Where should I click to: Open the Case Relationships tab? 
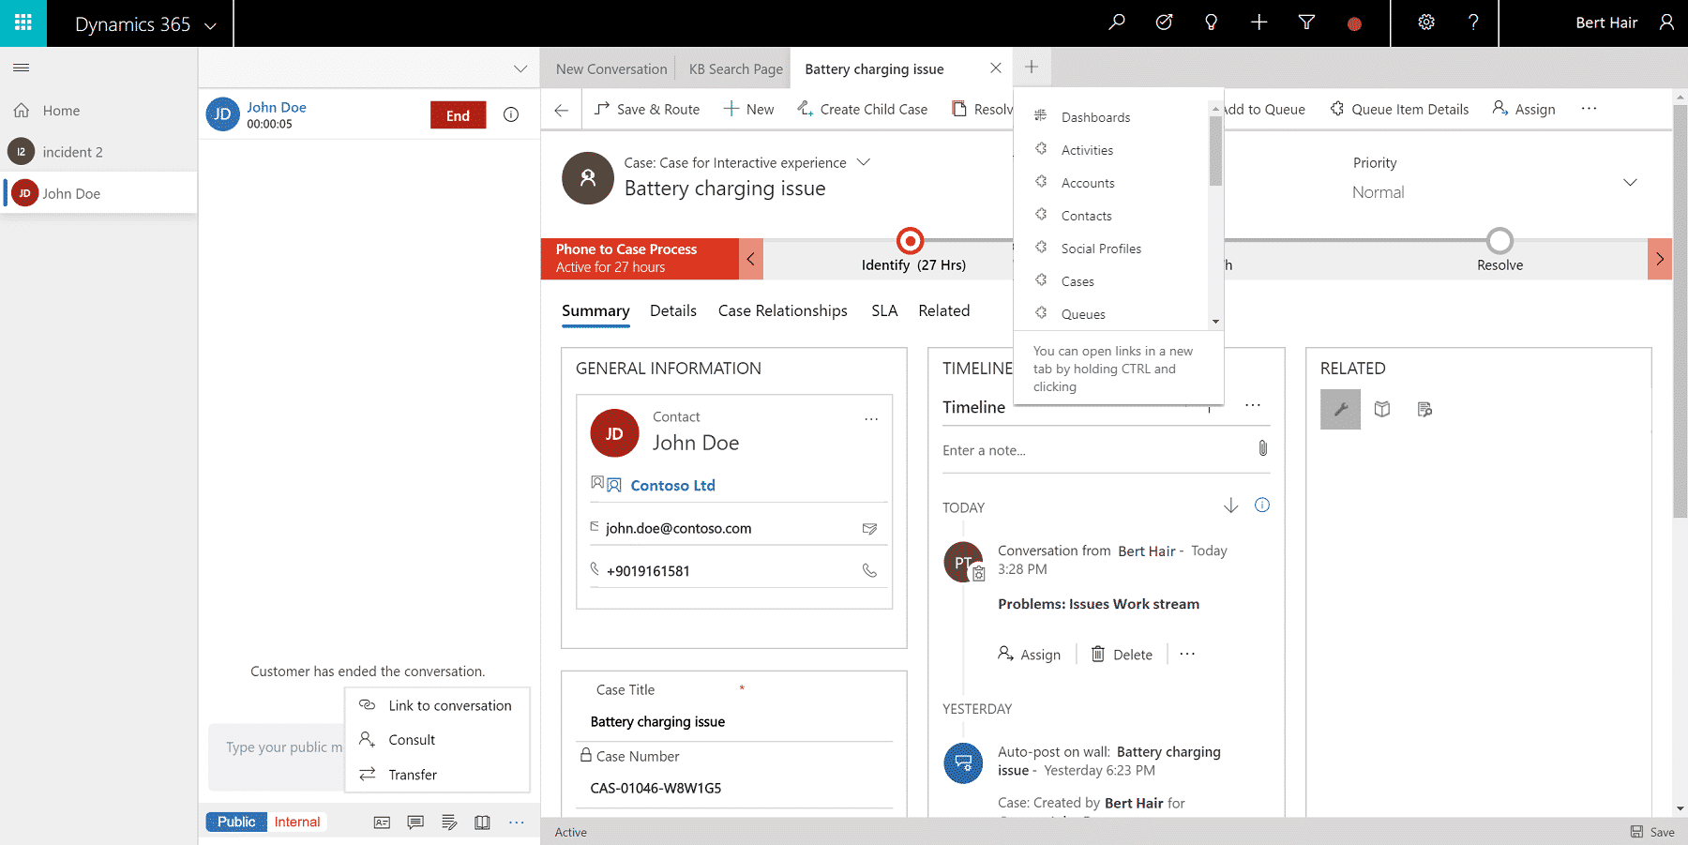783,310
